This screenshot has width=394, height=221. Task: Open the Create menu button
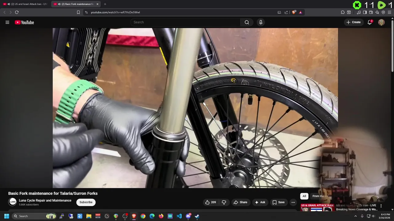pyautogui.click(x=353, y=22)
